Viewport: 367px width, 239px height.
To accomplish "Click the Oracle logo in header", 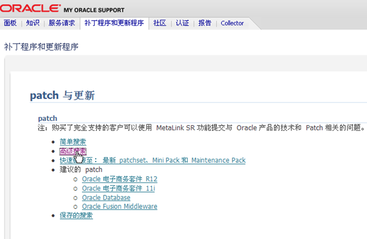I will point(30,9).
